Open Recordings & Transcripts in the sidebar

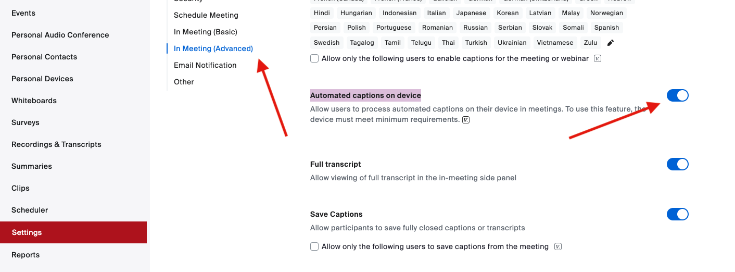point(56,144)
